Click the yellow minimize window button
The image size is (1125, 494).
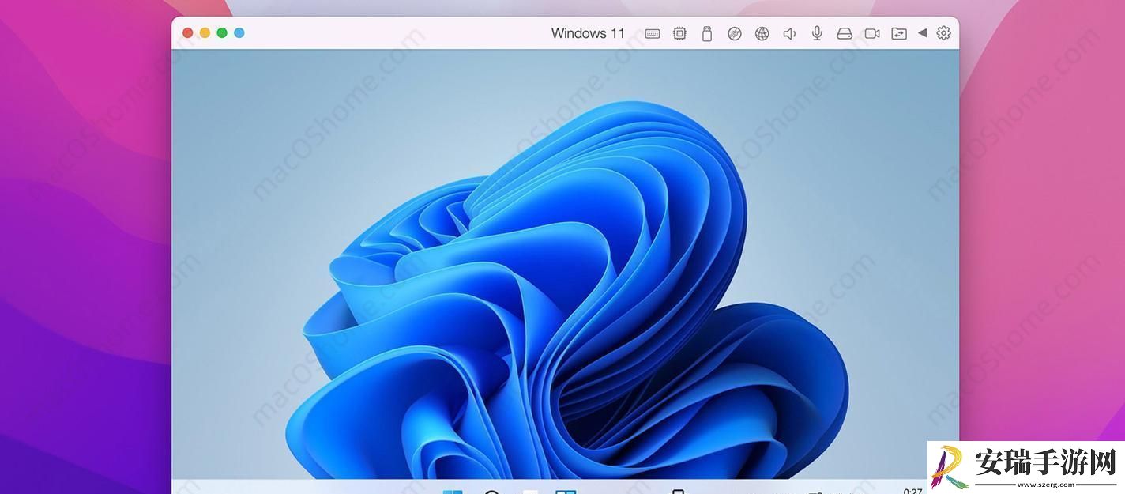205,33
